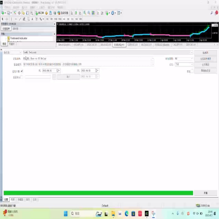Screen dimensions: 219x219
Task: Draw a horizontal line tool
Action: [x=16, y=19]
